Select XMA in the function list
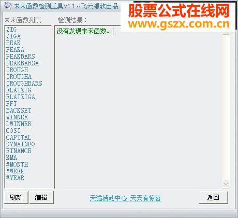 point(11,158)
